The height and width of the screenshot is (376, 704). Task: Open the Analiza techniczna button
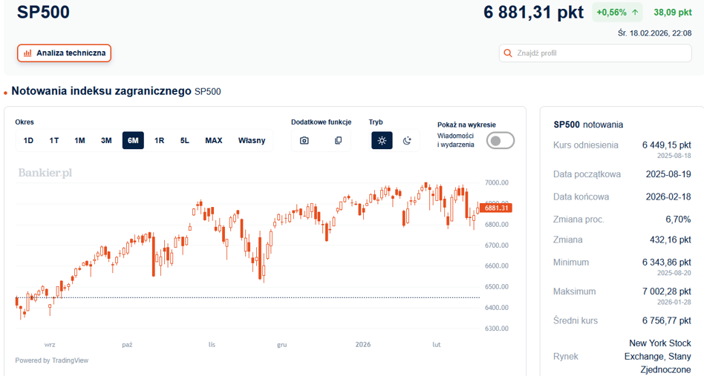64,53
